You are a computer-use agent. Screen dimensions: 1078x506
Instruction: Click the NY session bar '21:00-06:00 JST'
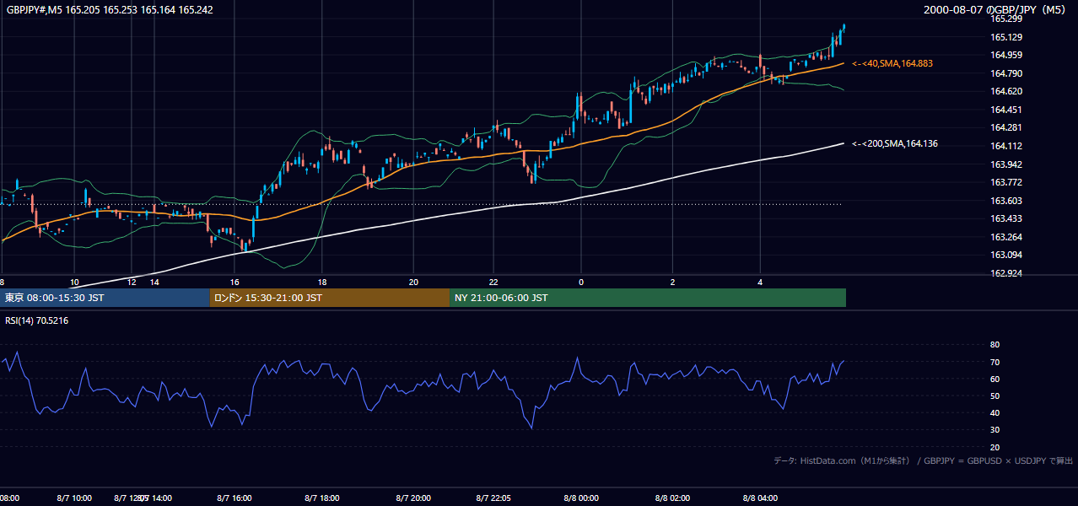point(648,298)
